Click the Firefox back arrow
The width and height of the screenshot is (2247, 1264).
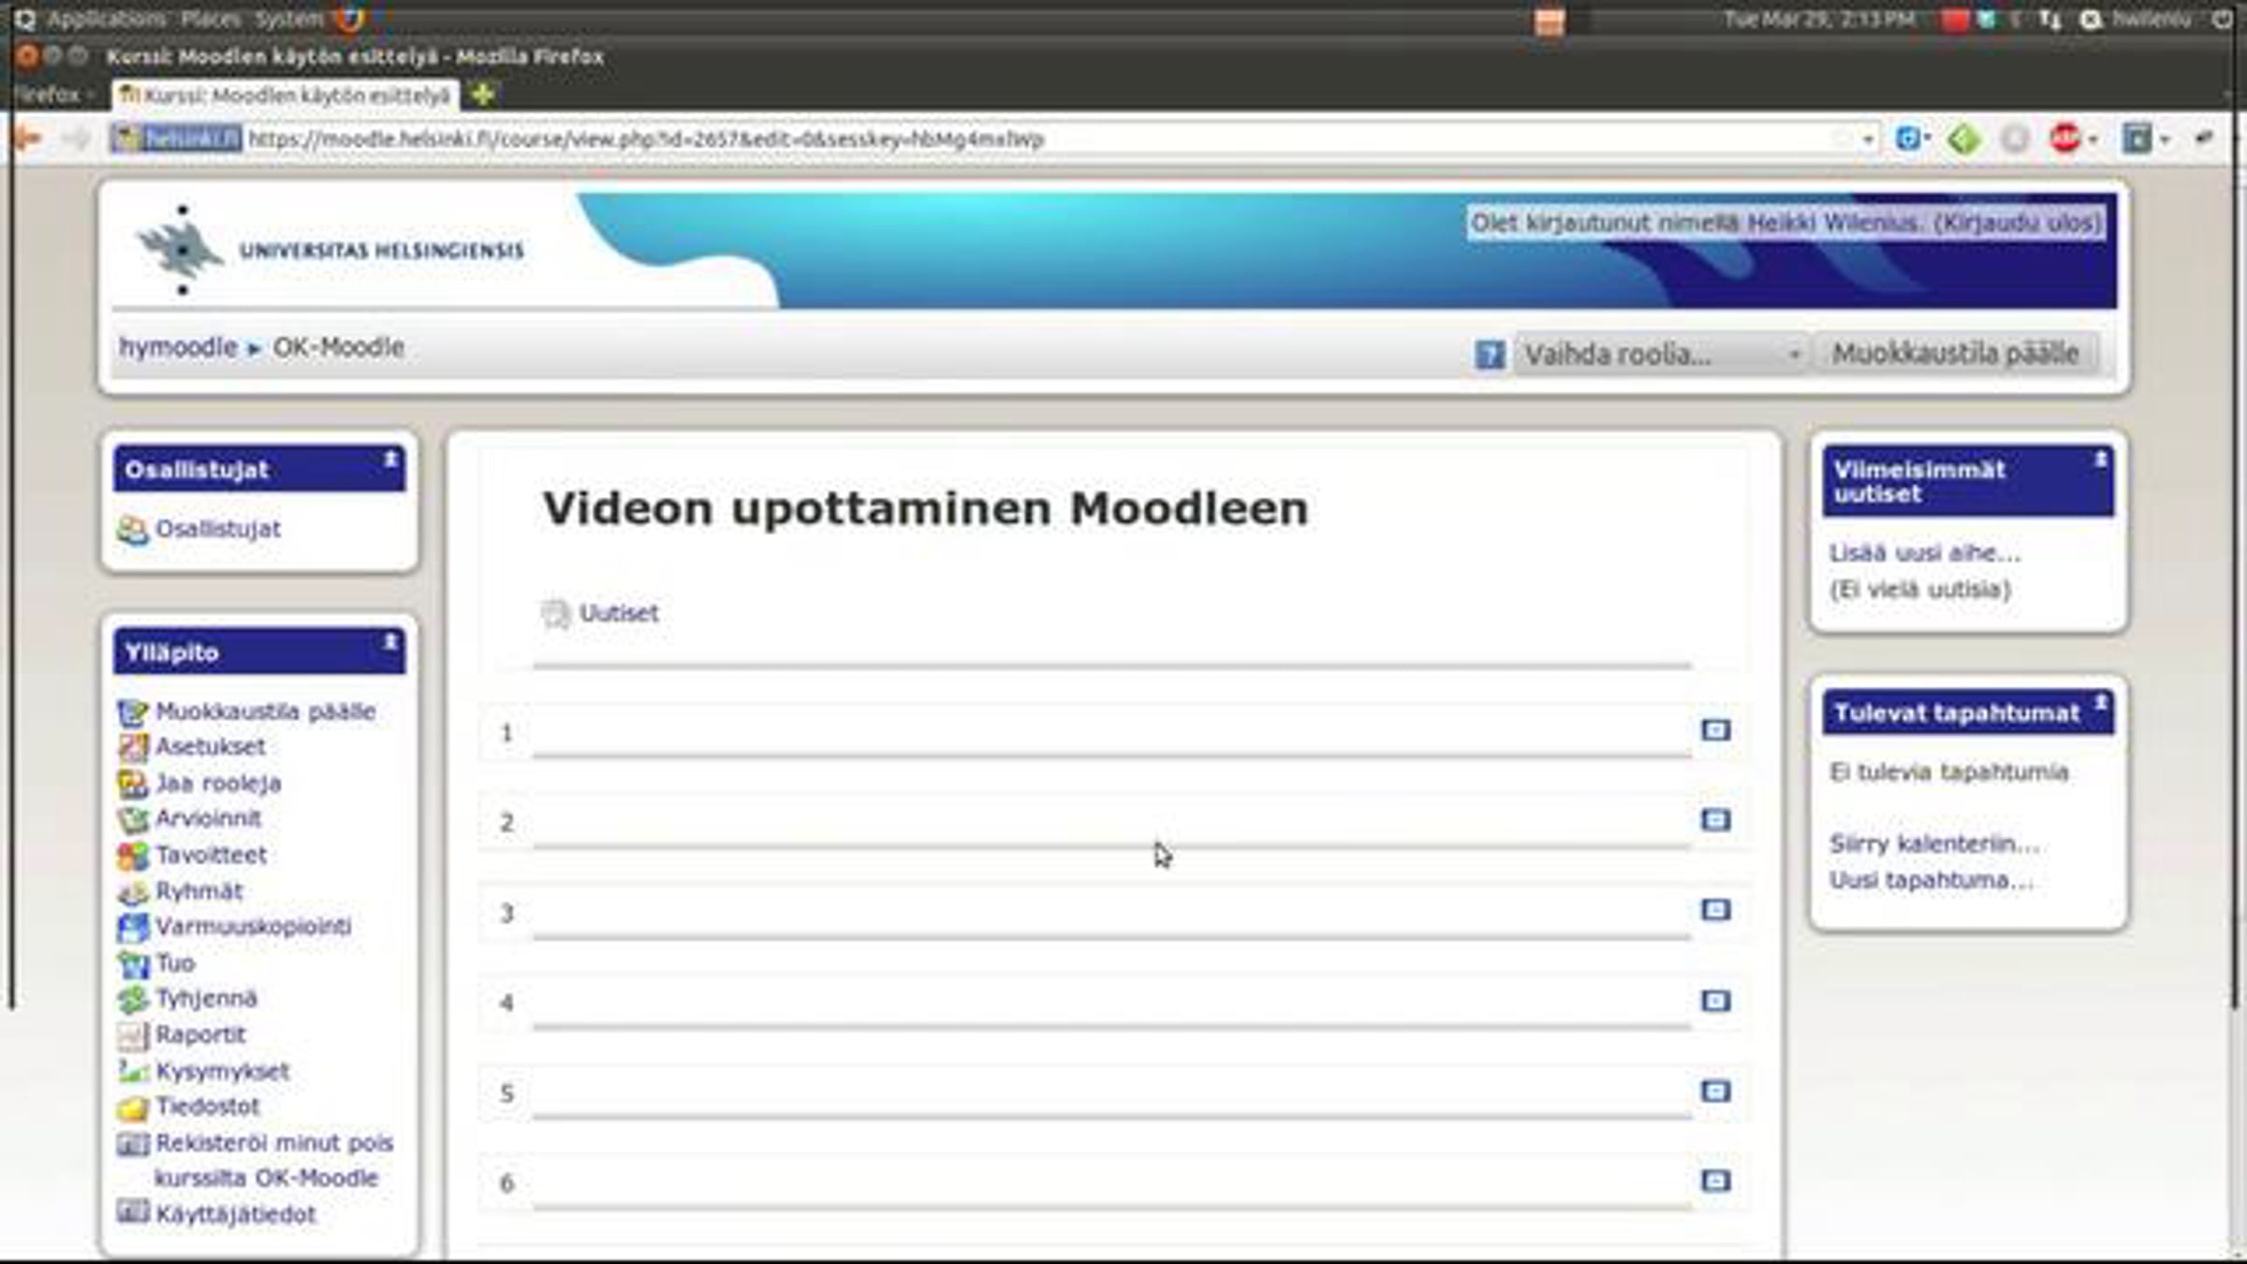tap(29, 140)
